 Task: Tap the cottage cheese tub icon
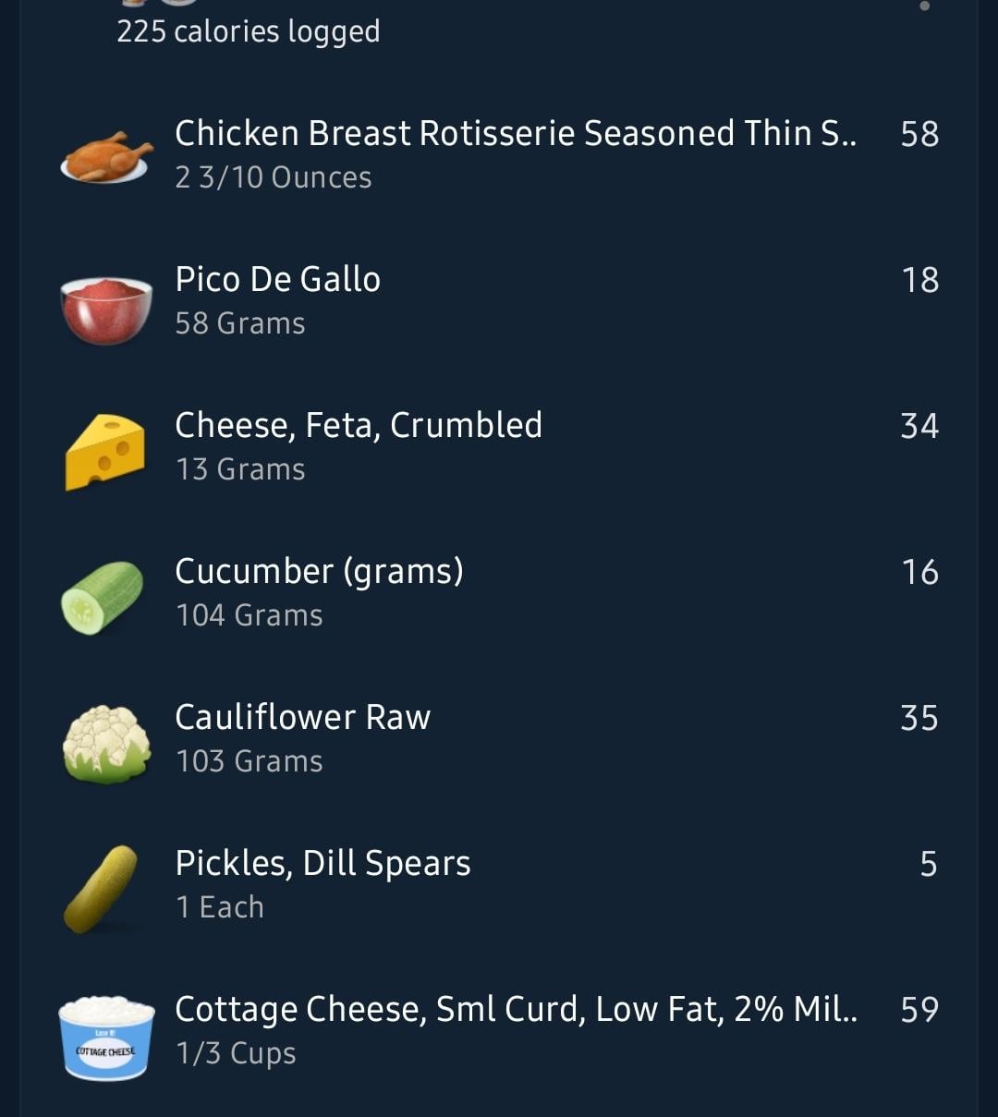tap(106, 1038)
